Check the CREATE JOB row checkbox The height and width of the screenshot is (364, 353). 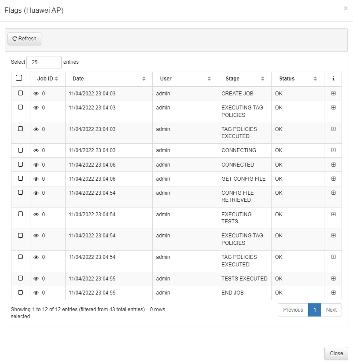(20, 93)
